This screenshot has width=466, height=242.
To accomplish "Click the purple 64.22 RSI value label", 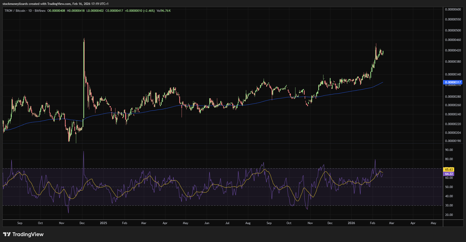I will pyautogui.click(x=449, y=174).
